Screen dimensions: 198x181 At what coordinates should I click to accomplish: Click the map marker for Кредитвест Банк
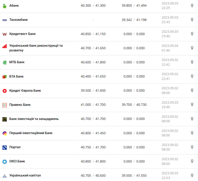(x=192, y=34)
